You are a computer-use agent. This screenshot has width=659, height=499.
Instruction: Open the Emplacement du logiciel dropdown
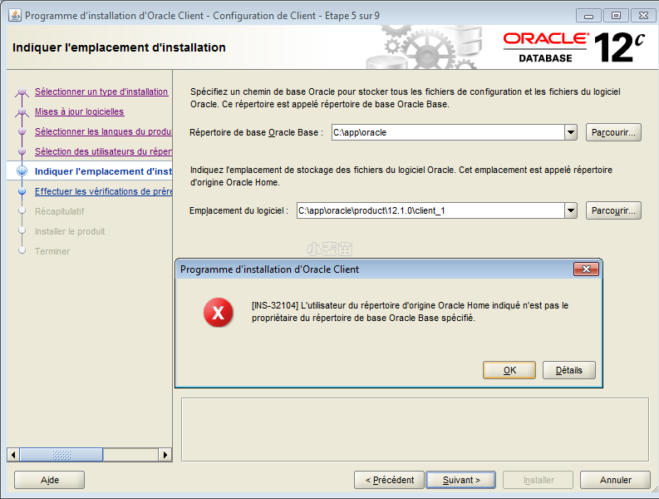tap(570, 210)
